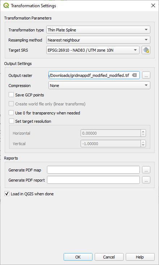Click the QGIS logo in title bar
Image resolution: width=159 pixels, height=265 pixels.
(6, 5)
